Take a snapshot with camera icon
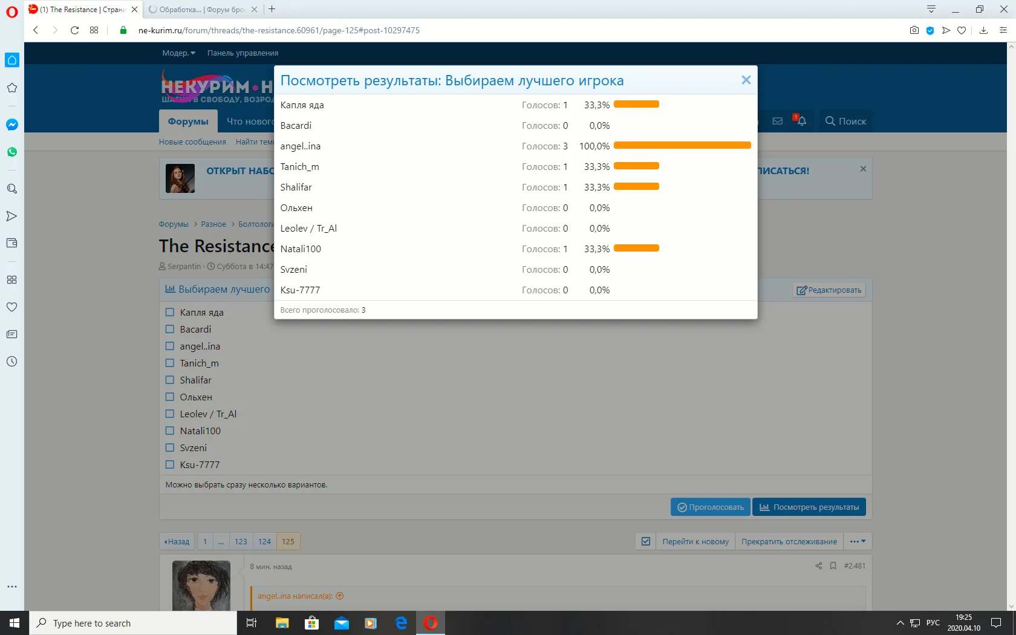The image size is (1016, 635). 914,30
